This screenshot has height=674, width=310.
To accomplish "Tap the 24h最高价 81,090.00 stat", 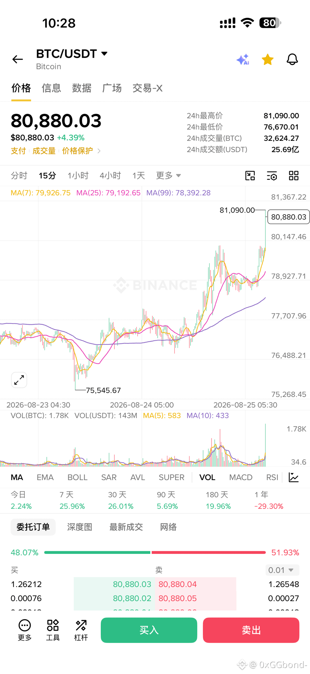I will pyautogui.click(x=243, y=116).
